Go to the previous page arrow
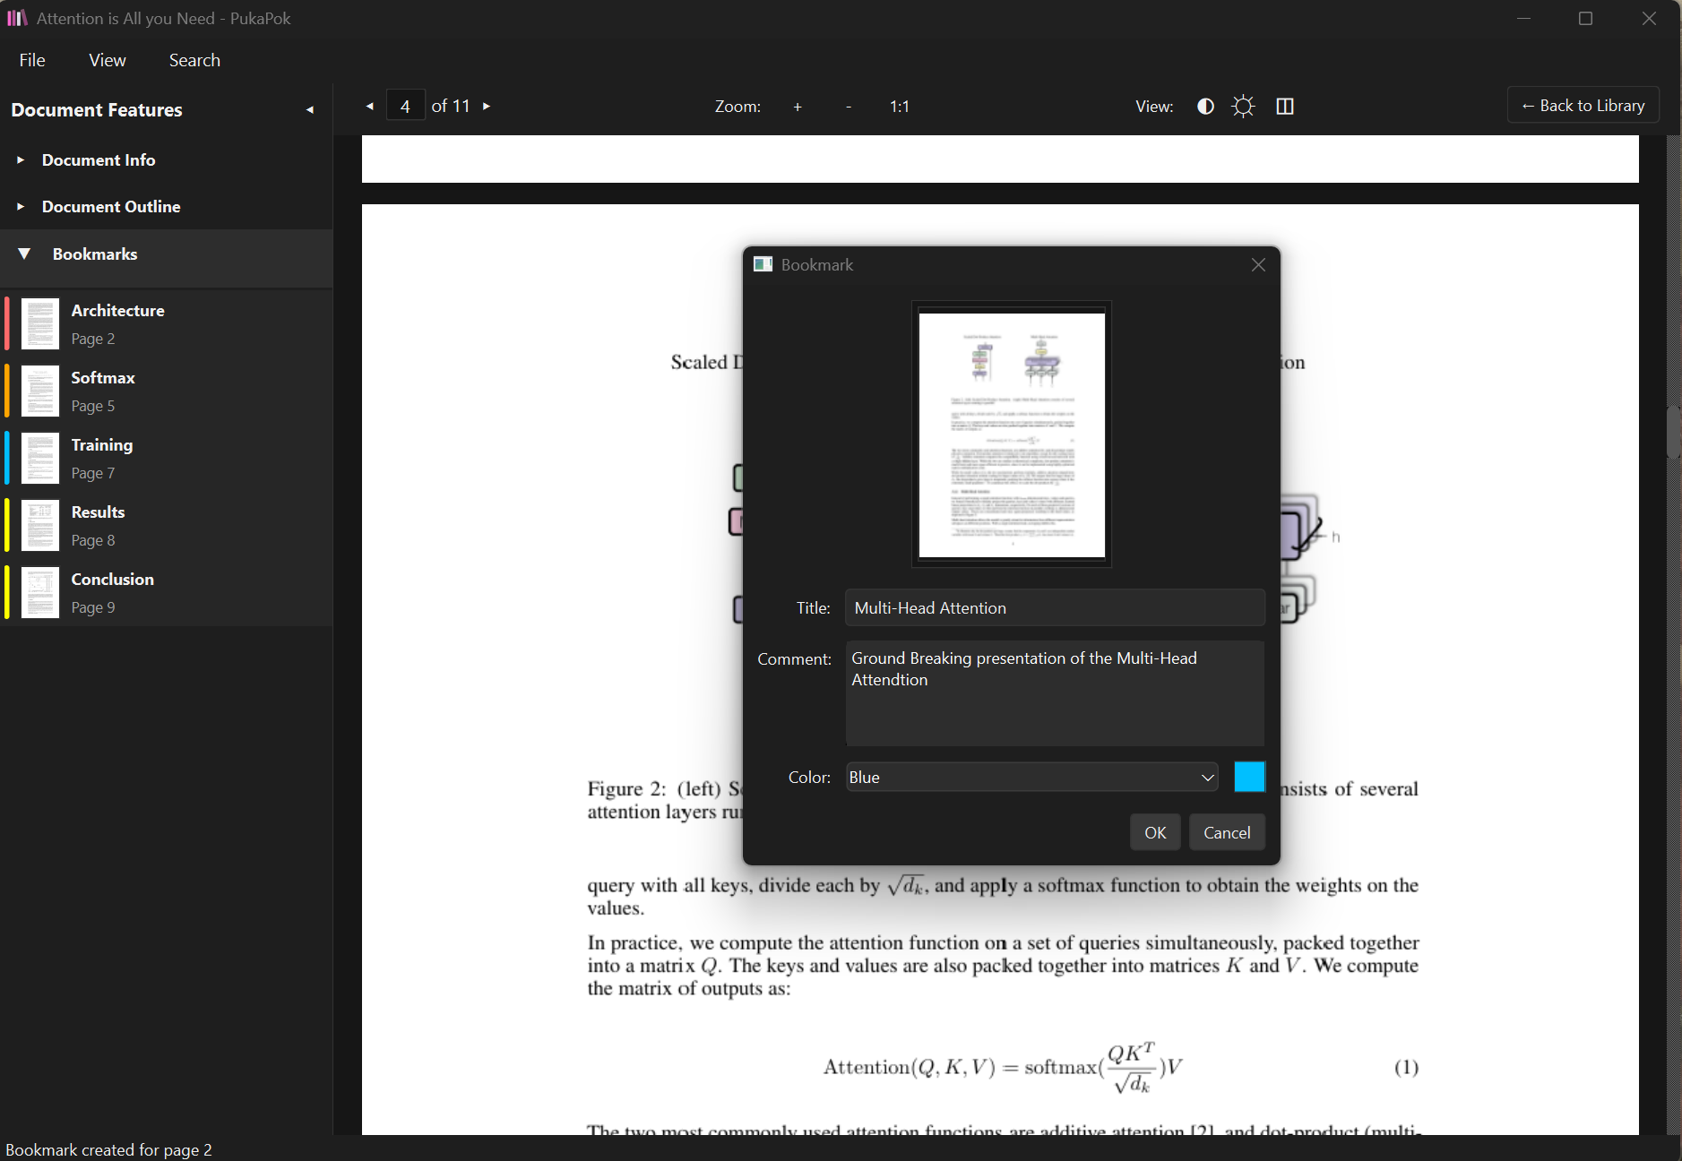Image resolution: width=1682 pixels, height=1161 pixels. (369, 107)
